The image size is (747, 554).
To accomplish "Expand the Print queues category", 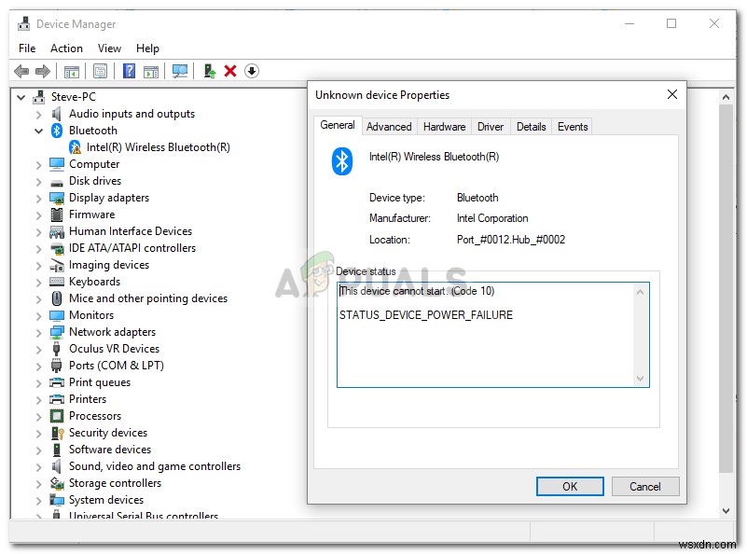I will click(x=38, y=382).
